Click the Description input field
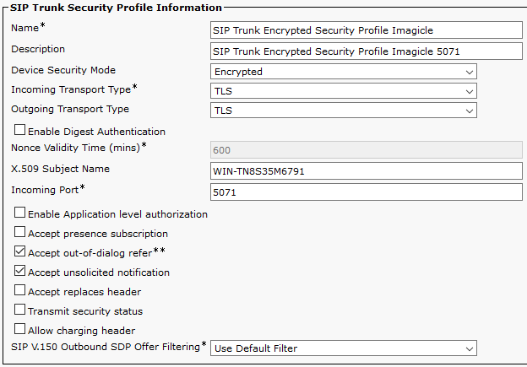This screenshot has height=367, width=527. pos(366,51)
